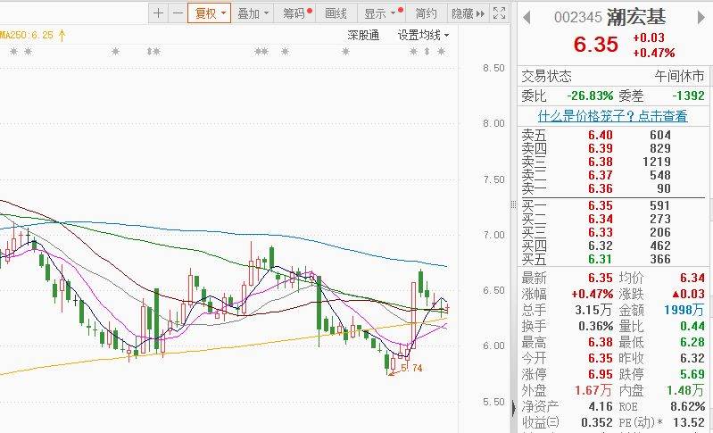Click the 卖一 ask price 6.36 row
Viewport: 713px width, 433px height.
tap(614, 188)
